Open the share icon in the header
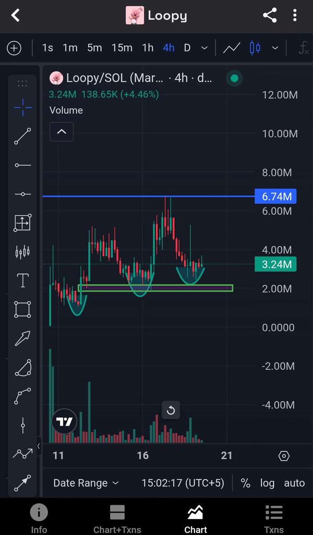The height and width of the screenshot is (535, 313). 269,16
